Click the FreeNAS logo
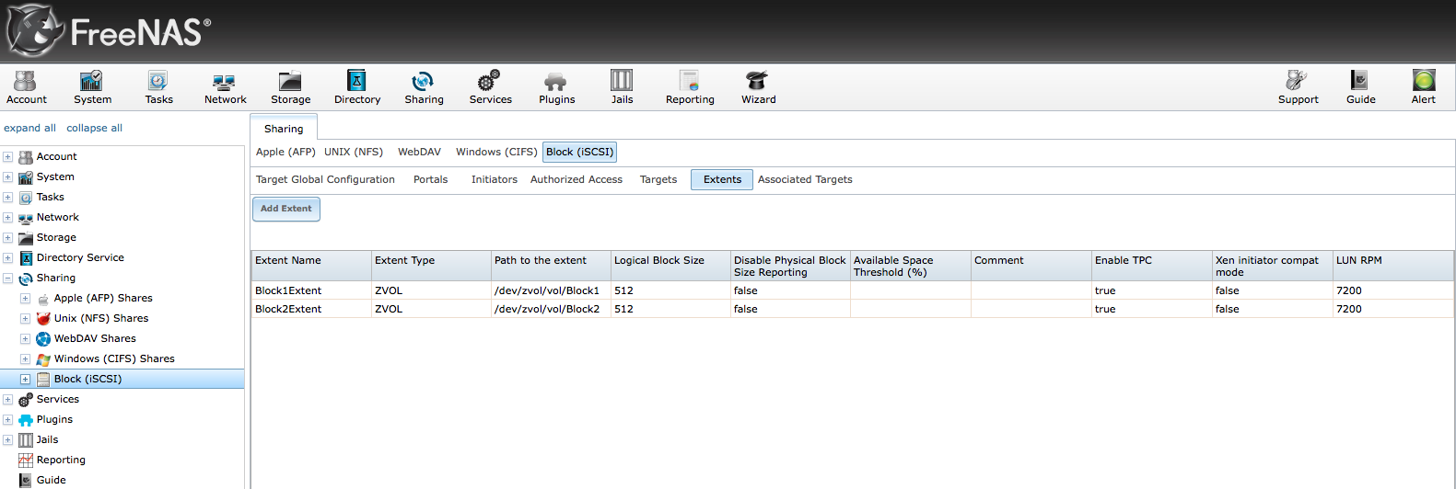 tap(109, 30)
